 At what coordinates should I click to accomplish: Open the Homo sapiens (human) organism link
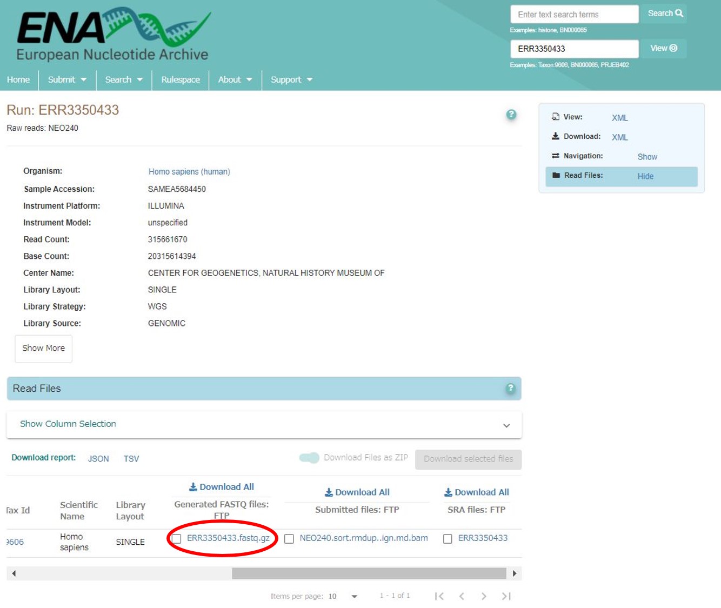pos(189,172)
